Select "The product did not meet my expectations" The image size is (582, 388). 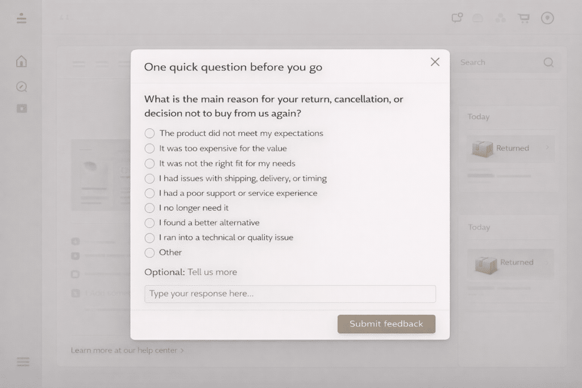(149, 133)
